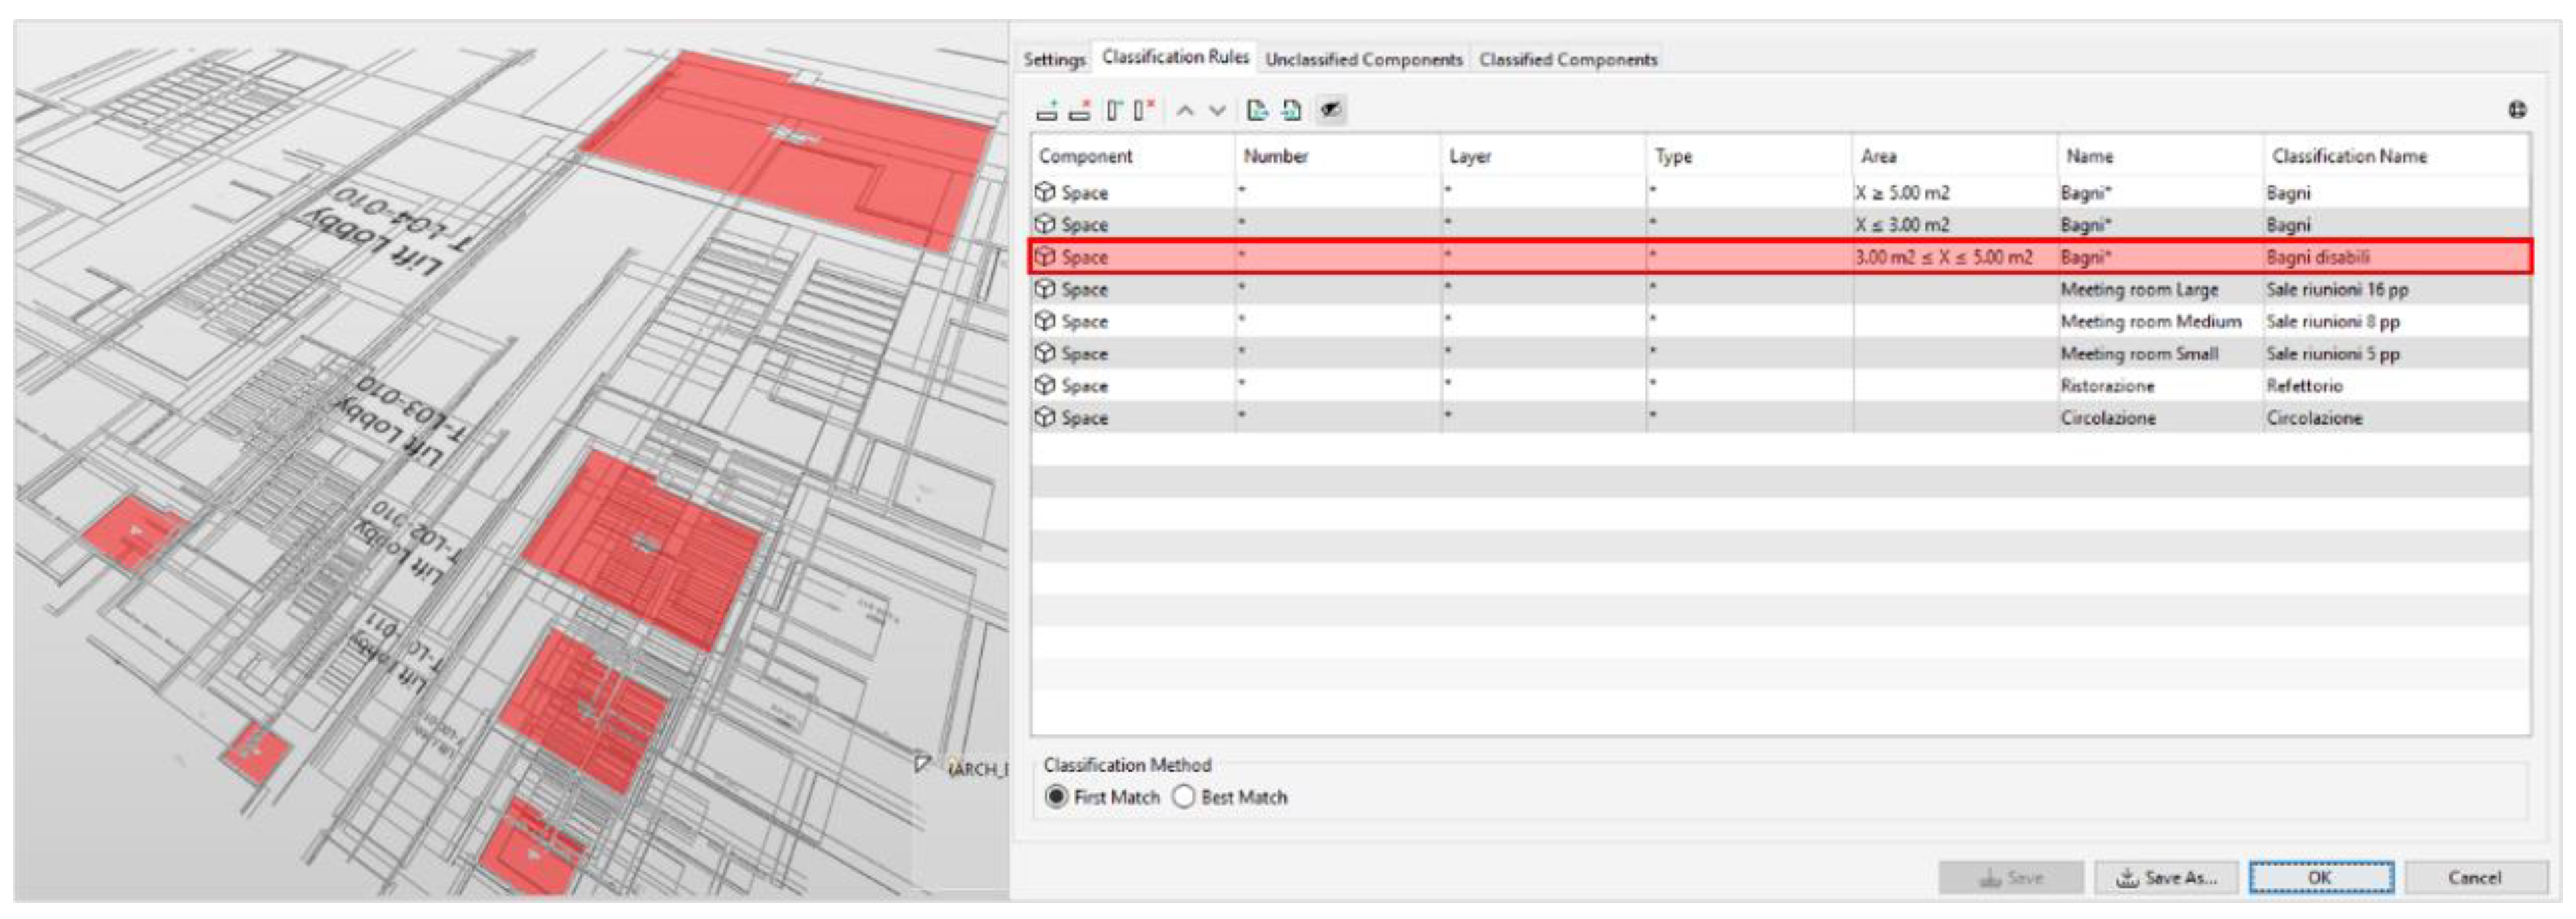The width and height of the screenshot is (2576, 919).
Task: Click the delete column icon
Action: pos(1145,111)
